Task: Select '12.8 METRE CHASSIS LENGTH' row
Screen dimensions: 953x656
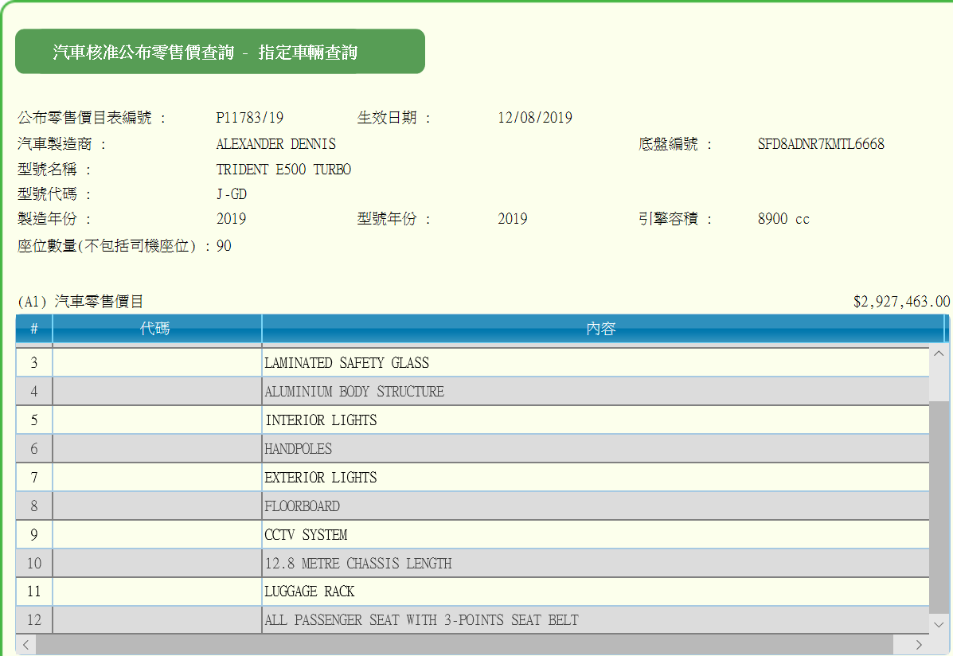Action: (473, 563)
